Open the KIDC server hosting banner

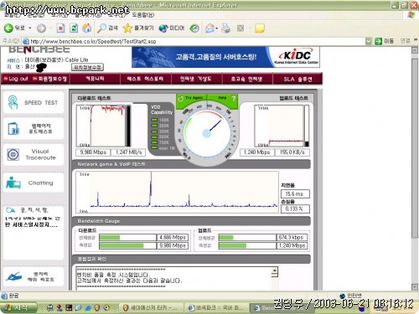pos(225,57)
